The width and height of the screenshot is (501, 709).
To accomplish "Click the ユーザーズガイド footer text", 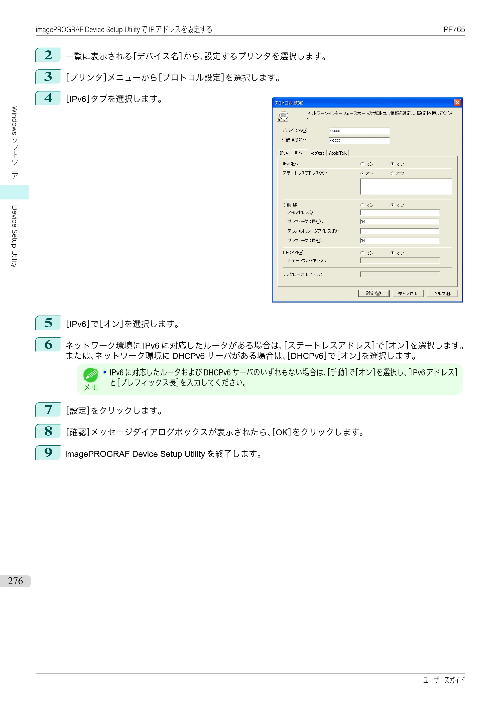I will click(444, 680).
